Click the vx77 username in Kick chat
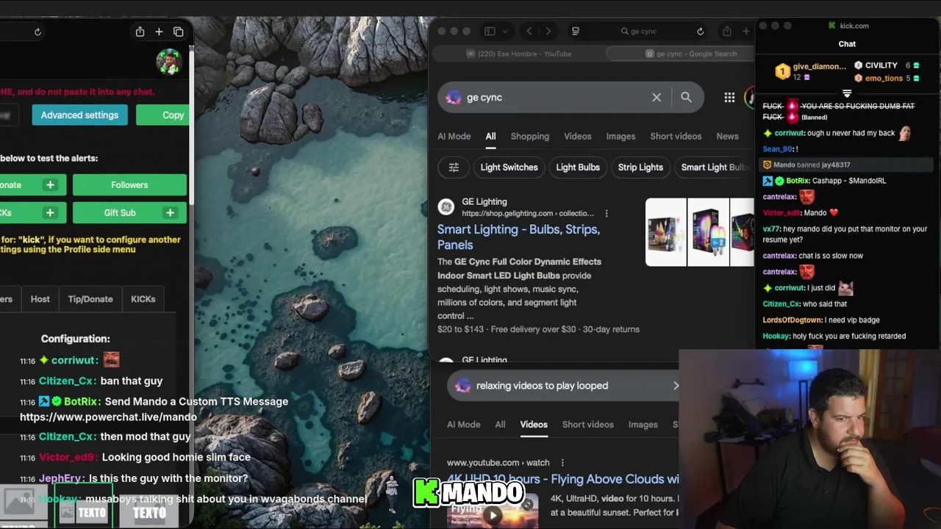 (771, 229)
